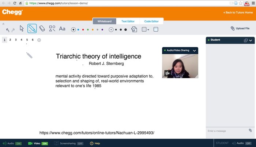Select the medium stroke size dot

[x=121, y=30]
